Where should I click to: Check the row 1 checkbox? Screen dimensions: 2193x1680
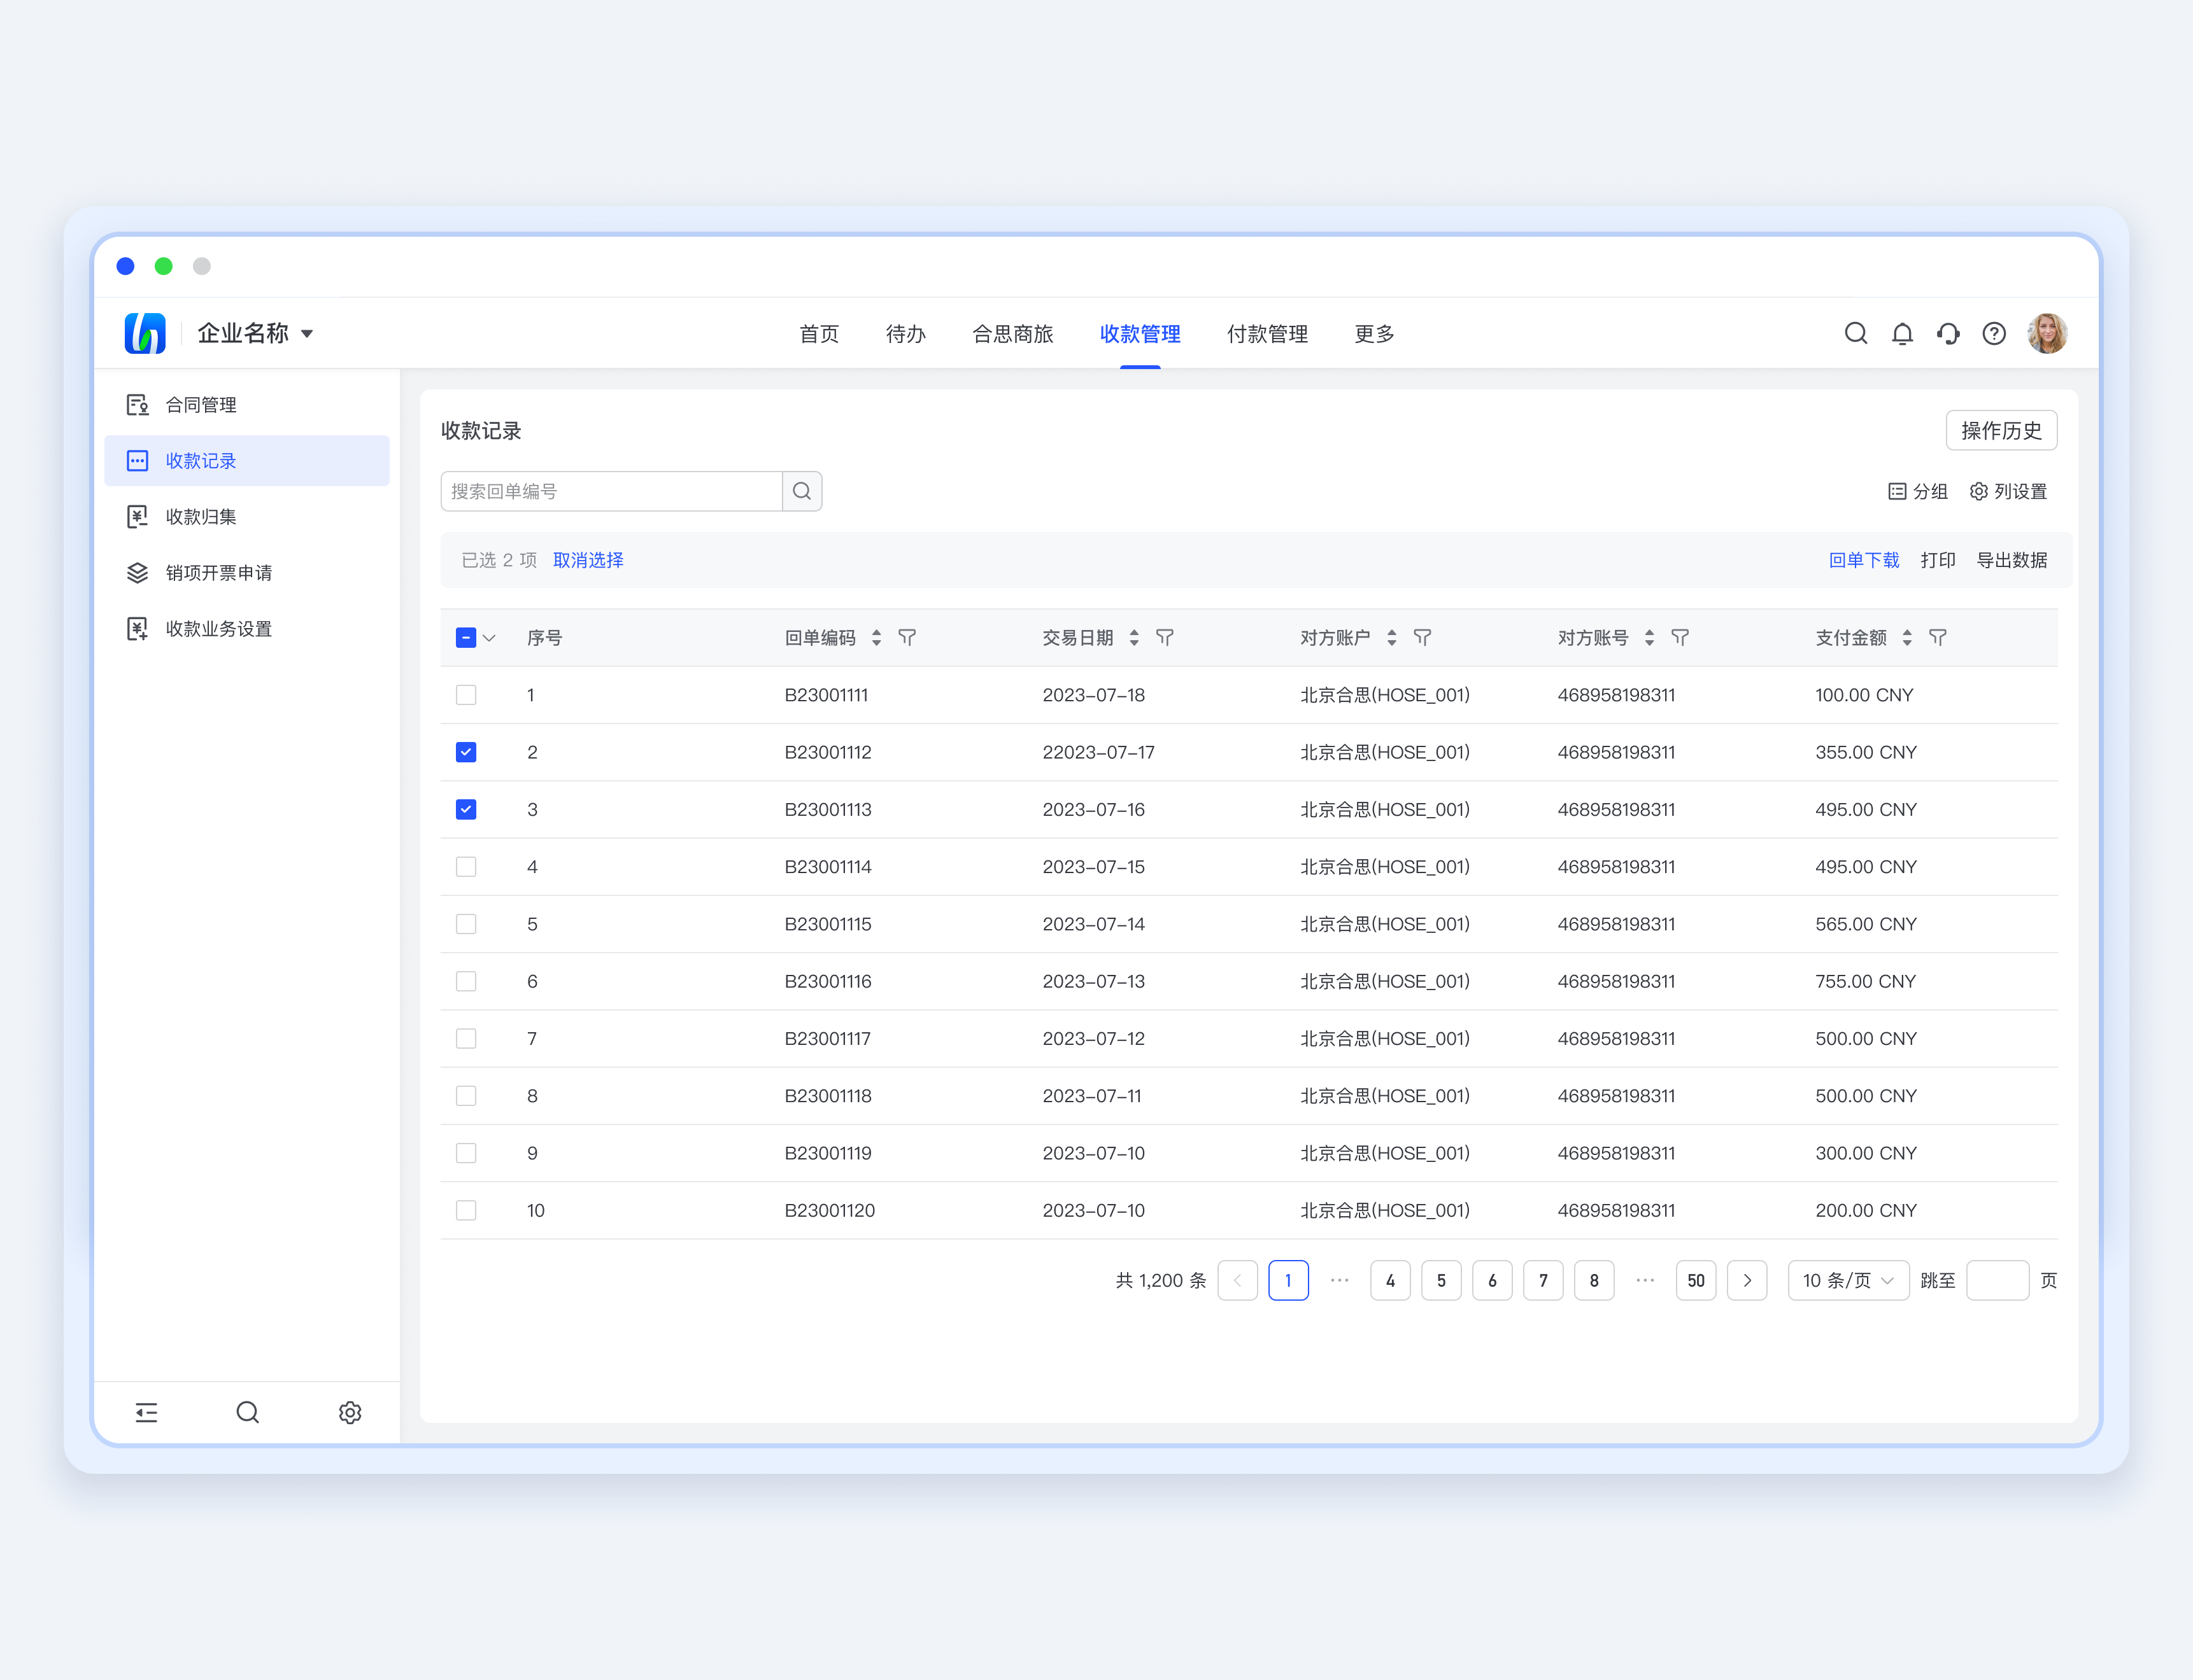(466, 695)
